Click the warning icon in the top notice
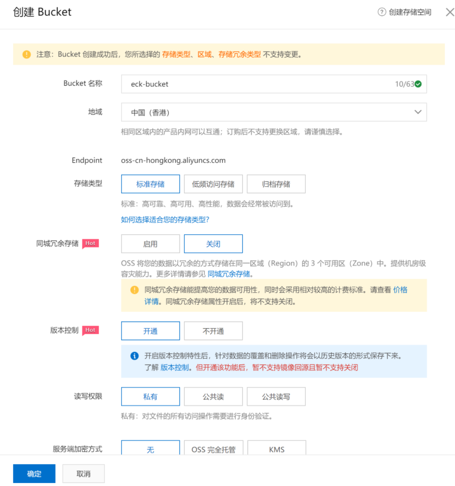 tap(26, 54)
